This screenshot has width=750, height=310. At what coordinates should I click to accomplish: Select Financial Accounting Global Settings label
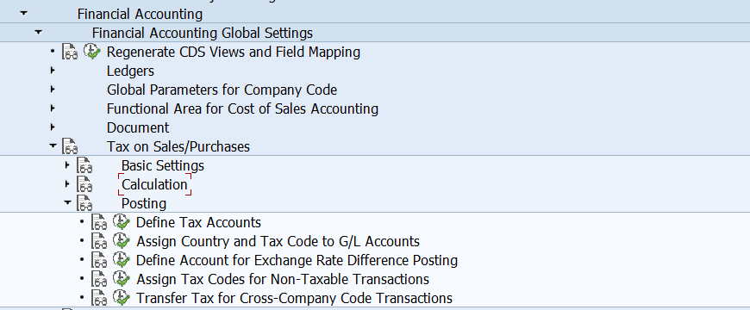[x=203, y=33]
